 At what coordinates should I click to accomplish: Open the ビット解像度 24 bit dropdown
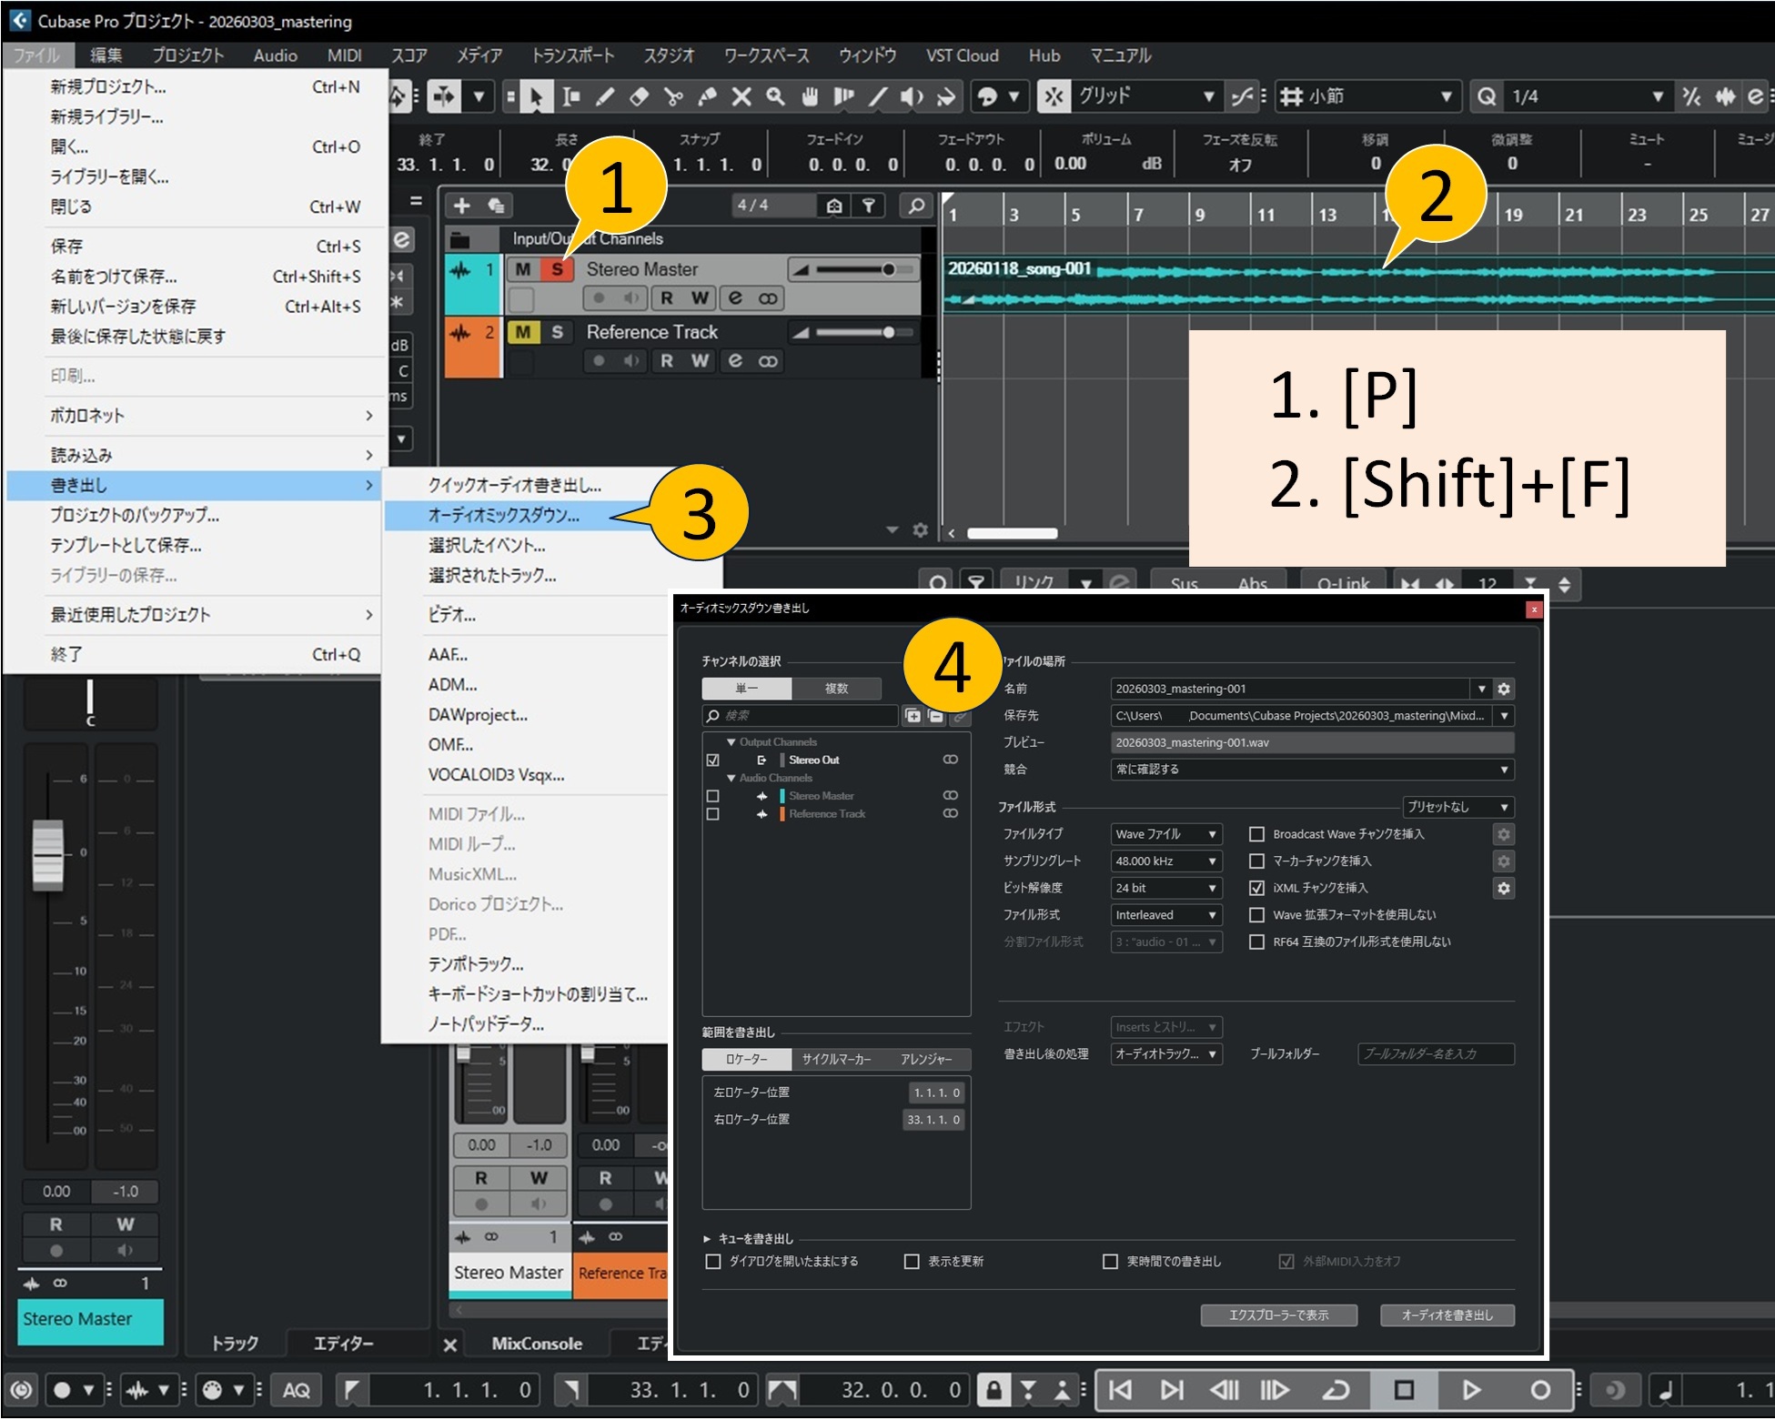1166,888
